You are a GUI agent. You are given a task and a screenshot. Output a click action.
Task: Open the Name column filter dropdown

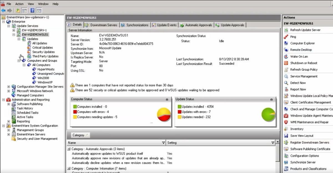163,143
